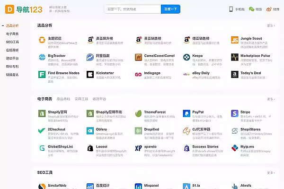Select 电子商务 in the left sidebar
The image size is (284, 189).
point(12,34)
